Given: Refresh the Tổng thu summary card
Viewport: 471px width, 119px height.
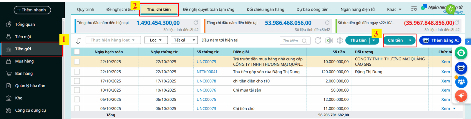Looking at the screenshot, I should click(x=196, y=23).
